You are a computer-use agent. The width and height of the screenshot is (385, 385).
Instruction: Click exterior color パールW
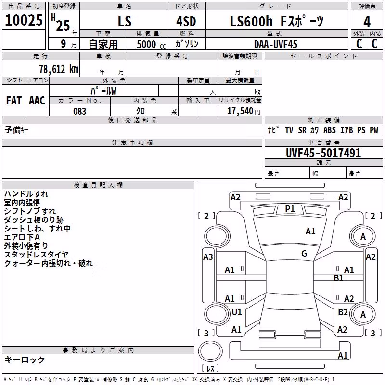point(103,91)
